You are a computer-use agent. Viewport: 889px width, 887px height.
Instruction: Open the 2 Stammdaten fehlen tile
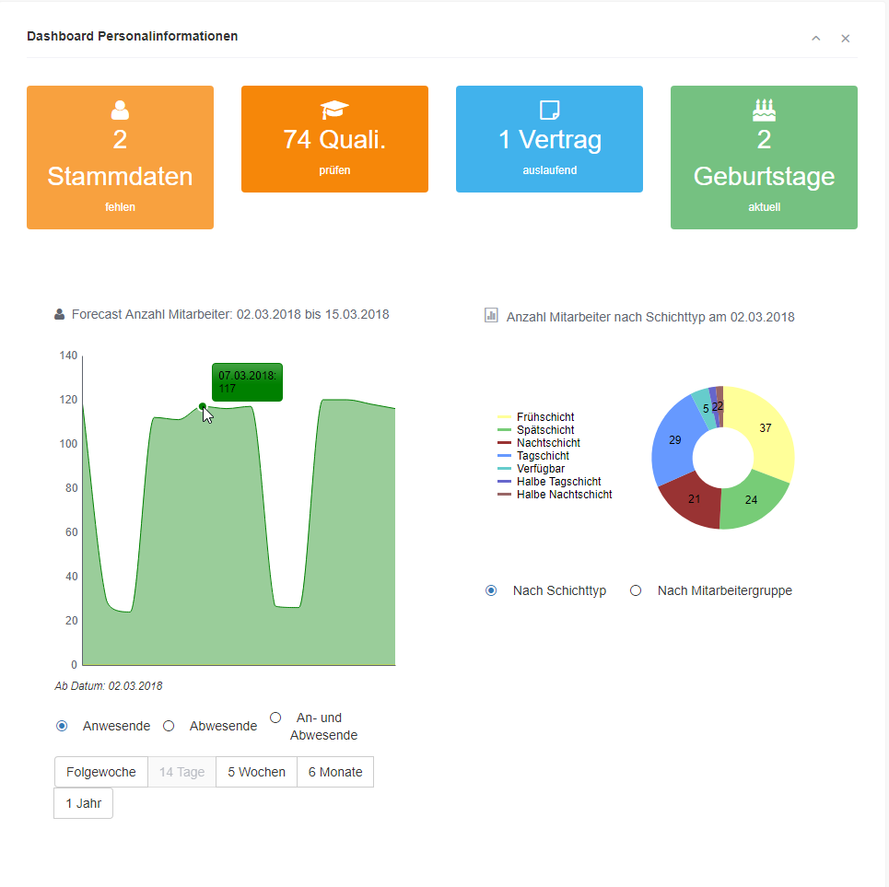click(120, 158)
